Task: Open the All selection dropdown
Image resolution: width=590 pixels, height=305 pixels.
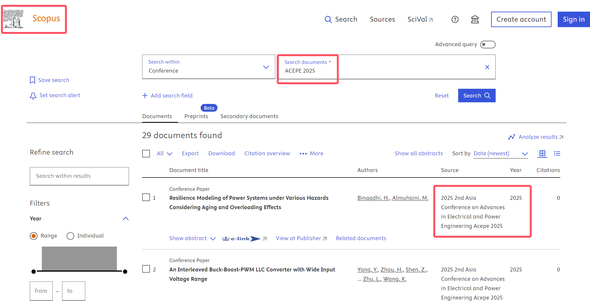Action: [x=165, y=154]
